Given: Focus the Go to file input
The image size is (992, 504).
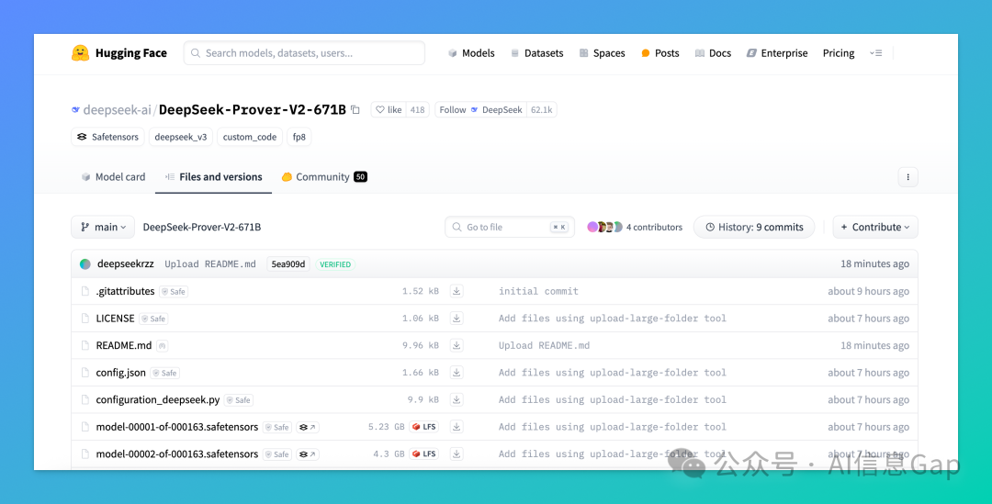Looking at the screenshot, I should click(x=510, y=227).
